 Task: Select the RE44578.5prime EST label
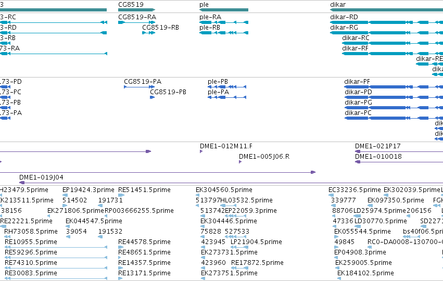pos(144,242)
